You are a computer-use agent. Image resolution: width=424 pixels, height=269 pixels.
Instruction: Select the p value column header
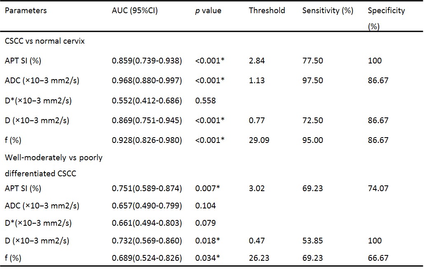[x=208, y=11]
